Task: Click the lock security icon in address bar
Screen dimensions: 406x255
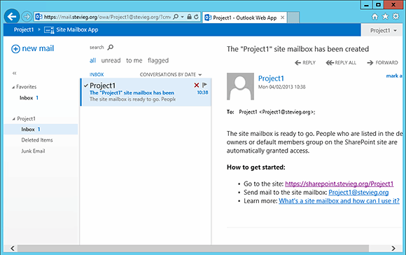Action: (x=189, y=17)
